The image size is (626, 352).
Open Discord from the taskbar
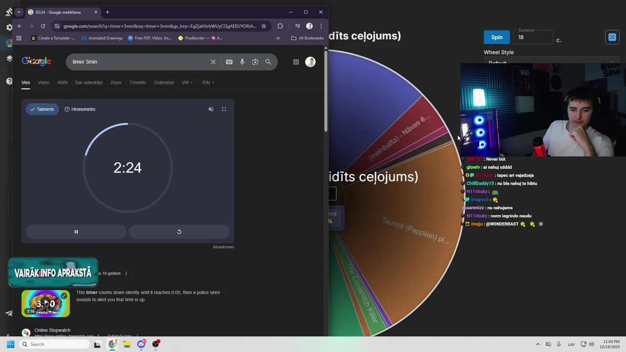coord(141,344)
